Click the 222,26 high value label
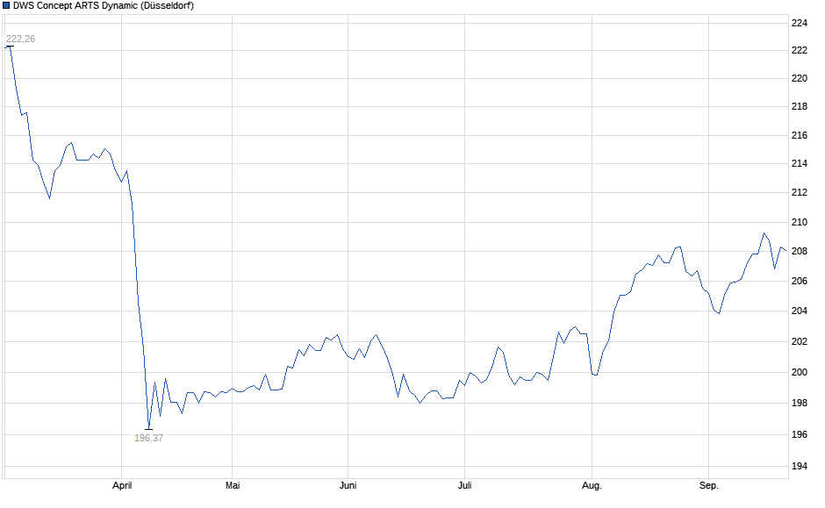This screenshot has height=508, width=825. click(x=20, y=39)
